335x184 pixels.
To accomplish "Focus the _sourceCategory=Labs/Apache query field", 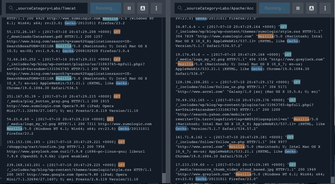I will (219, 8).
